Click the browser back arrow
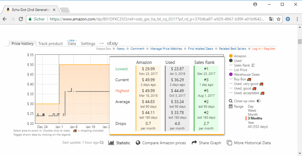Screen dimensions: 302x156 coord(5,19)
